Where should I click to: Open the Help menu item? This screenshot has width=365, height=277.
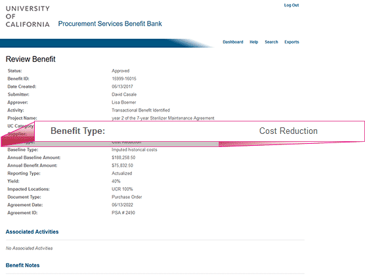(254, 42)
